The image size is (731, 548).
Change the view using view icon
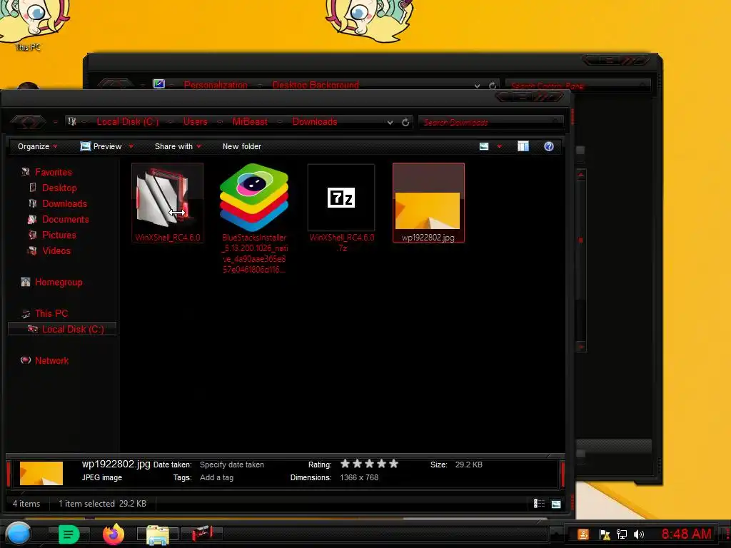pos(484,146)
